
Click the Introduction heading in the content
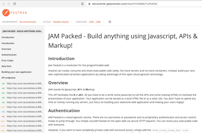tap(61, 59)
